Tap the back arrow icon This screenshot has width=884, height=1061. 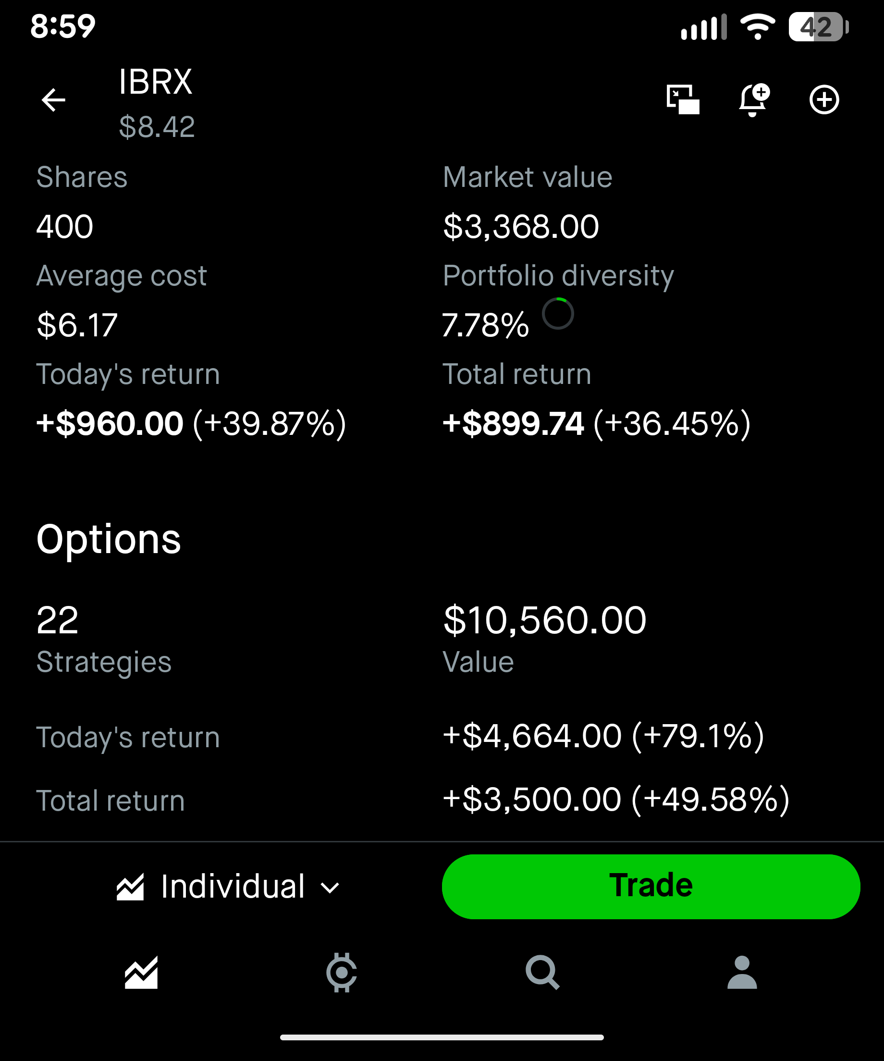coord(53,99)
